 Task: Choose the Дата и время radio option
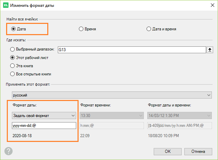(x=149, y=29)
